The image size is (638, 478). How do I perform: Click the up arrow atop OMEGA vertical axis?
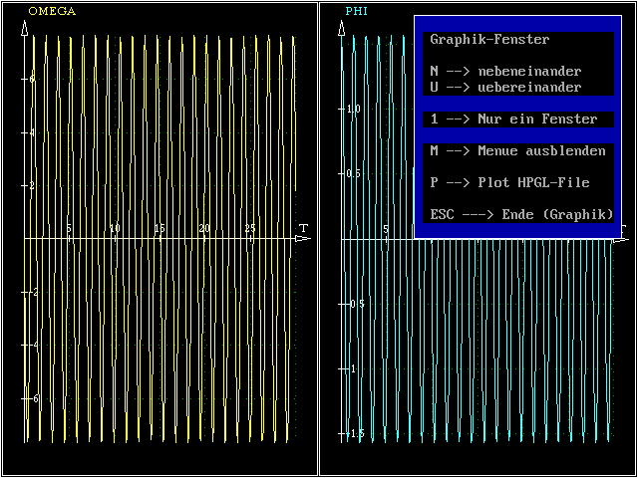pos(24,28)
